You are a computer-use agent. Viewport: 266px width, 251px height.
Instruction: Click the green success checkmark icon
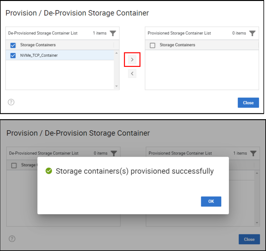point(48,171)
